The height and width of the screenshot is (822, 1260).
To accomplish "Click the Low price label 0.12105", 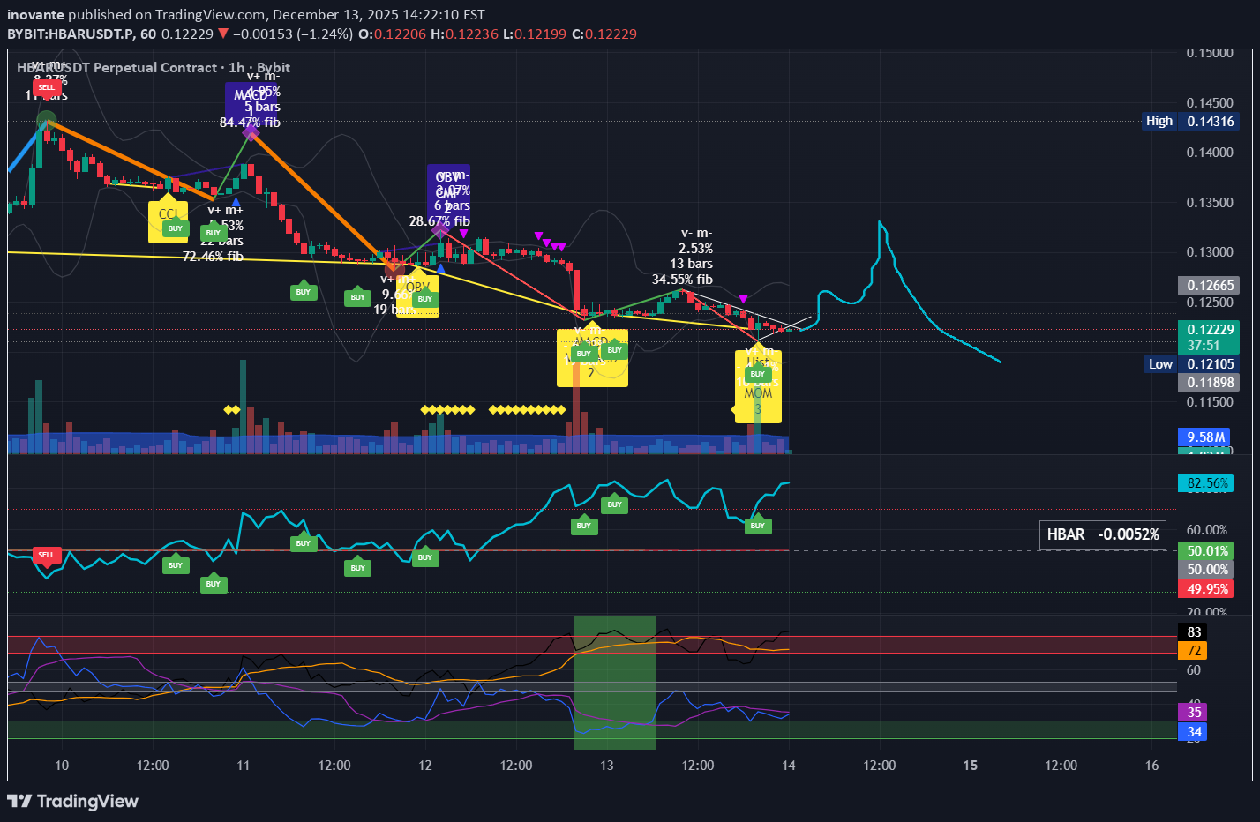I will click(x=1191, y=363).
